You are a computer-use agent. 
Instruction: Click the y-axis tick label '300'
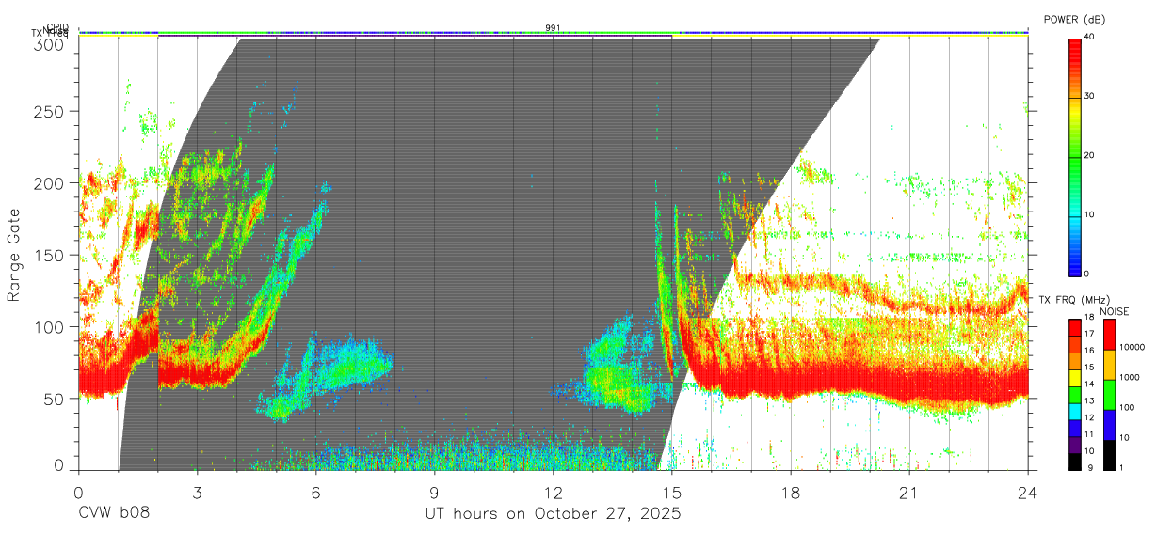[x=49, y=43]
